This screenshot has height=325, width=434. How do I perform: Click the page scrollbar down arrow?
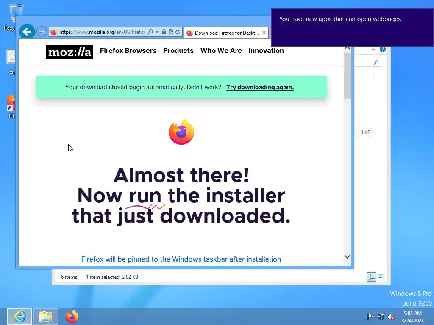(x=348, y=256)
